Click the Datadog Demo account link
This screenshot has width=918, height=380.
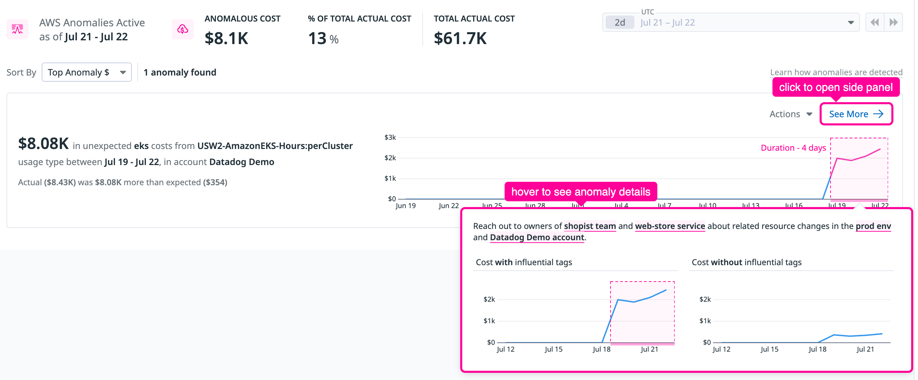[x=537, y=237]
